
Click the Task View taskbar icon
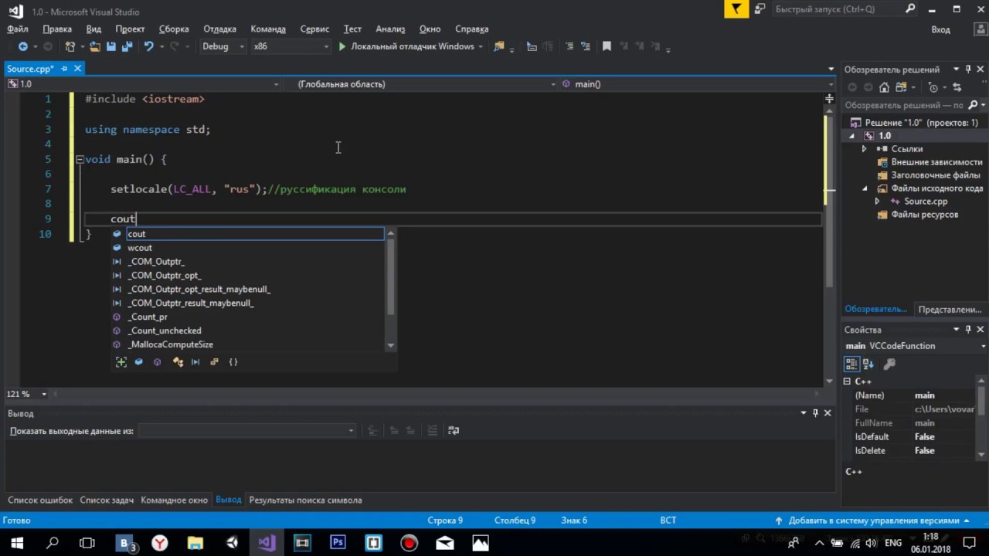(87, 543)
